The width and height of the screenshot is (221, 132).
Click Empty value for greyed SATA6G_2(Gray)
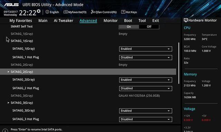(123, 65)
